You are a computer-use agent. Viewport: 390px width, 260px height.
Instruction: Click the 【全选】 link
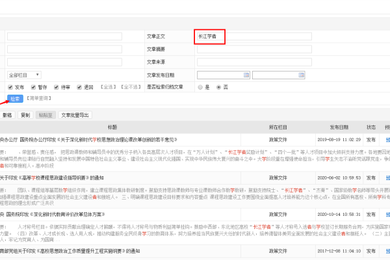[x=108, y=87]
